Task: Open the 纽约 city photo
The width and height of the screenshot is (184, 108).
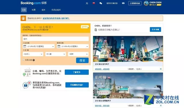Action: pos(128,49)
